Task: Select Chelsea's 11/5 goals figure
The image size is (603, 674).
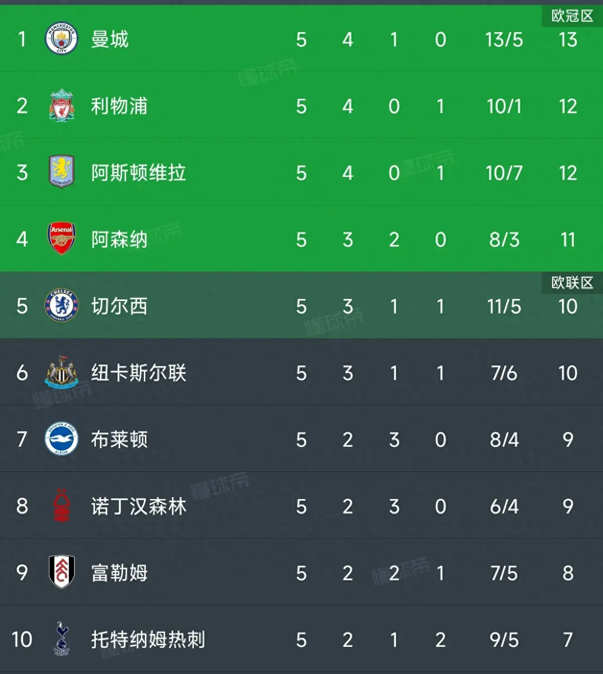Action: (x=504, y=306)
